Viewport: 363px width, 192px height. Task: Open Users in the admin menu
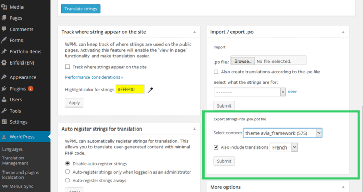[16, 100]
